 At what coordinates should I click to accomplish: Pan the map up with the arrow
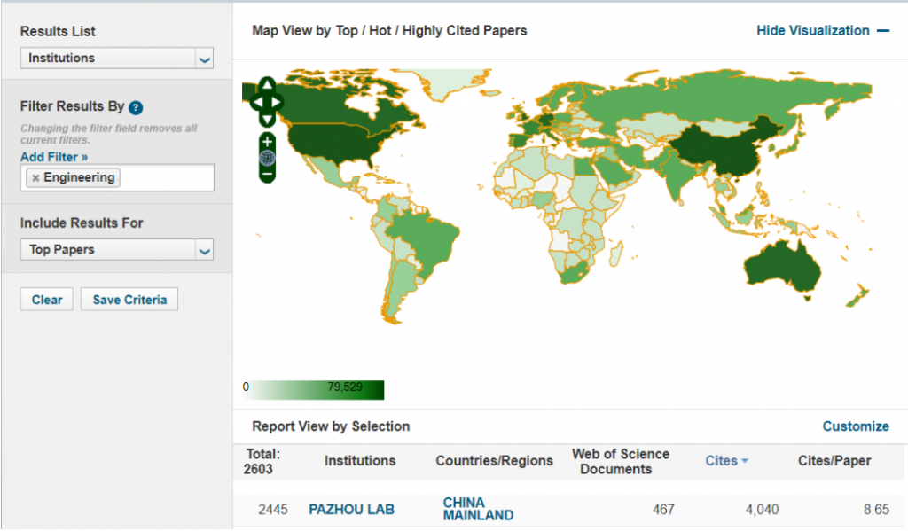point(268,85)
